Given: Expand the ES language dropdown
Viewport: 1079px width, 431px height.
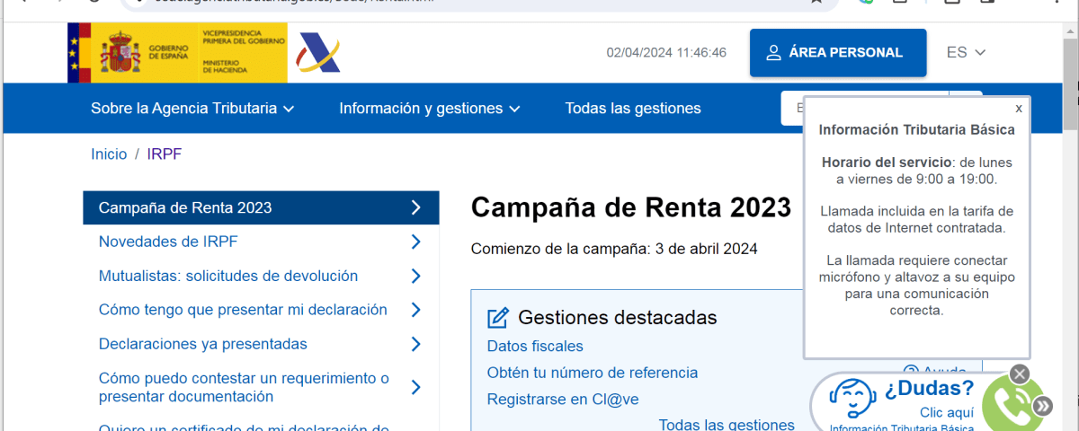Looking at the screenshot, I should pos(966,53).
